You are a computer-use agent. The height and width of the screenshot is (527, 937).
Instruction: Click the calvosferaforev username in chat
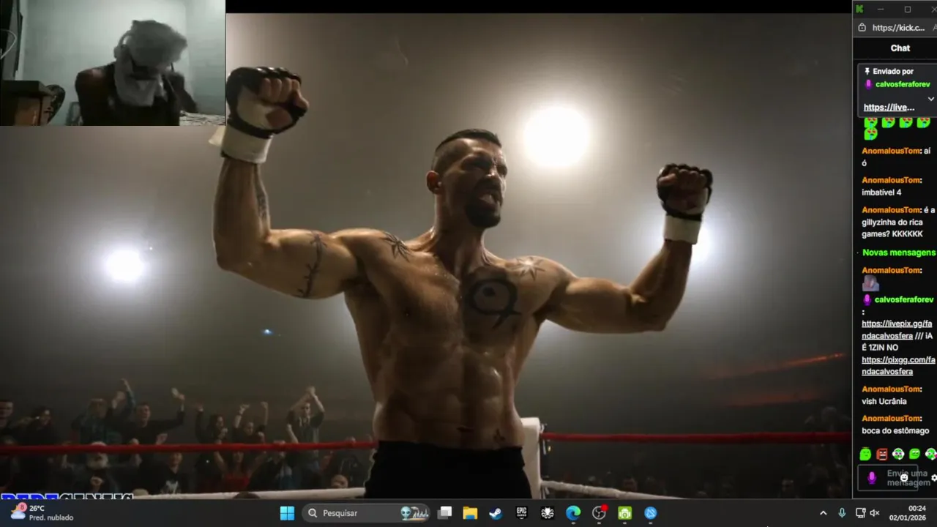904,299
